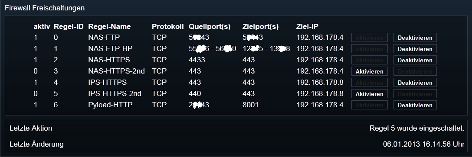Disable the NAS-HTTPS rule
Screen dimensions: 472x157
pos(415,60)
